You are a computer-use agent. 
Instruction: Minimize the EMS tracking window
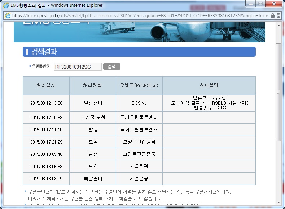[x=251, y=4]
